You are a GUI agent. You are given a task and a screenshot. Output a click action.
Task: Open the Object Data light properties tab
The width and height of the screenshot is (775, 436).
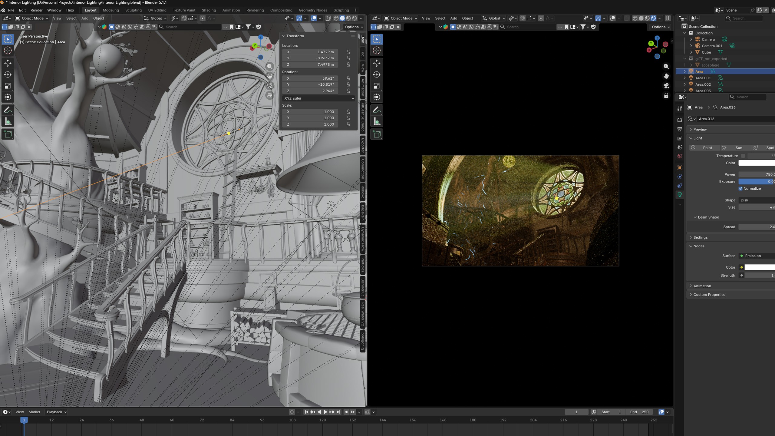680,194
